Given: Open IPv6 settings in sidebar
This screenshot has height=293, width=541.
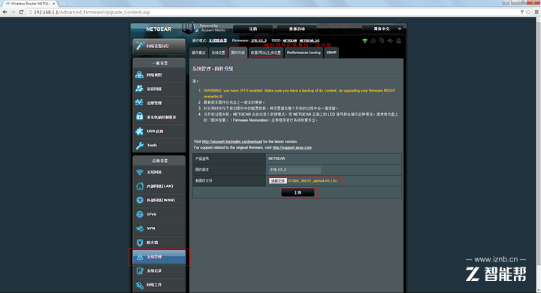Looking at the screenshot, I should (x=159, y=214).
